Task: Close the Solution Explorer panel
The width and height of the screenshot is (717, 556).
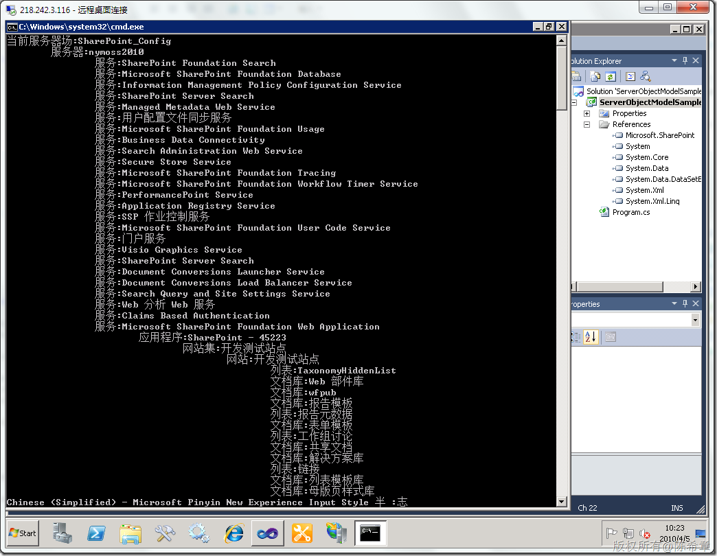Action: [696, 60]
